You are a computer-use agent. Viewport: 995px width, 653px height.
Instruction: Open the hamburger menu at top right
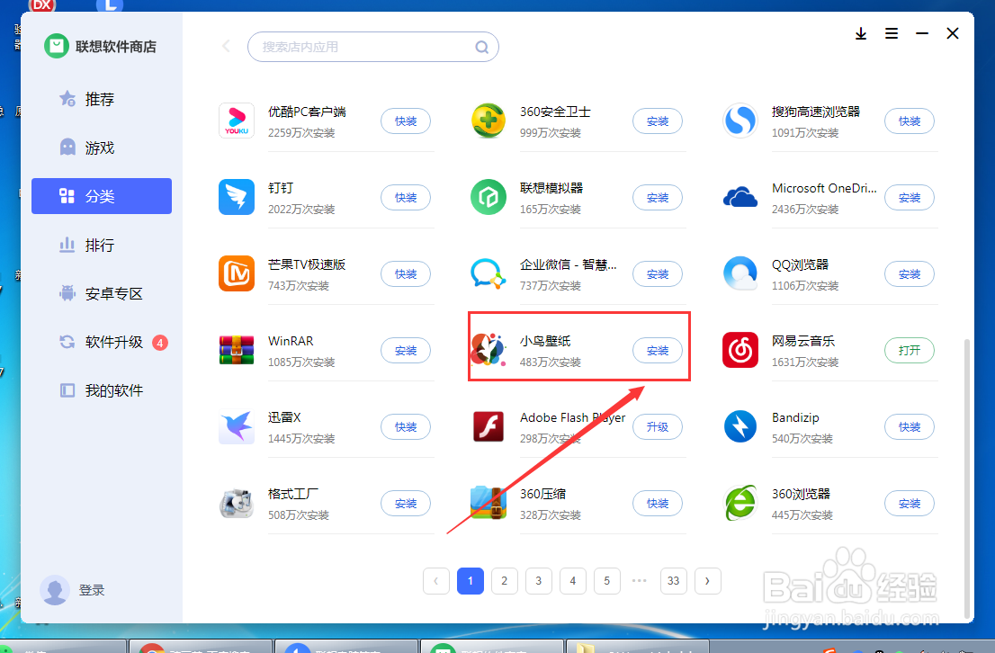click(x=892, y=33)
